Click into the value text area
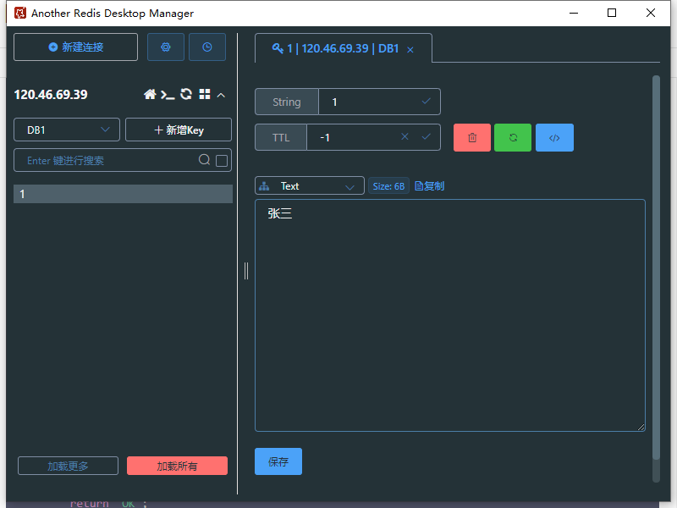This screenshot has width=677, height=508. (x=450, y=315)
